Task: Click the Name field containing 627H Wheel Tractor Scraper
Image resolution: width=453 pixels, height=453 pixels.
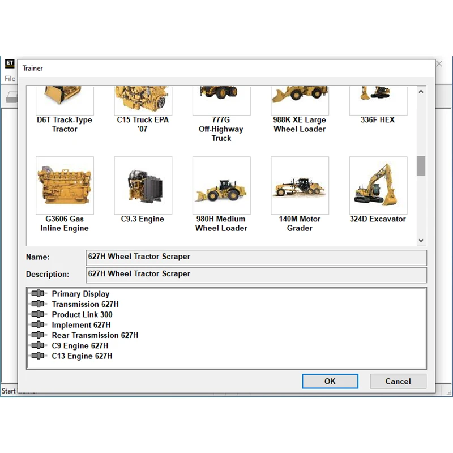Action: 257,258
